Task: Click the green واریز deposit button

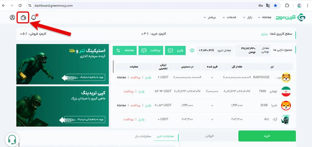Action: (x=175, y=50)
